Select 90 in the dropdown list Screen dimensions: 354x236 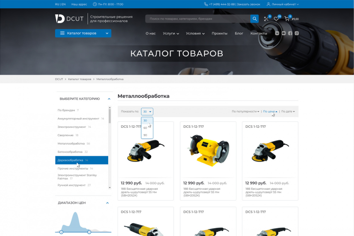tap(147, 135)
